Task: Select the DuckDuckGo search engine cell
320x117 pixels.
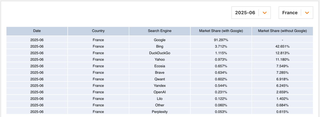Action: point(160,53)
